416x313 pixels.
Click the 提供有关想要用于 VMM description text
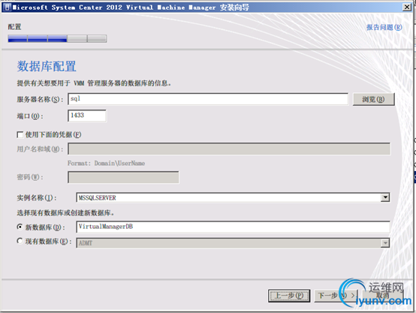[x=94, y=83]
